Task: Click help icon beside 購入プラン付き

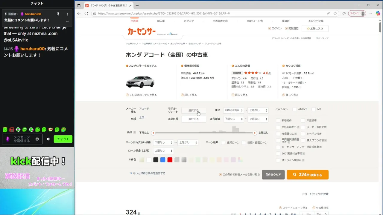Action: point(326,140)
